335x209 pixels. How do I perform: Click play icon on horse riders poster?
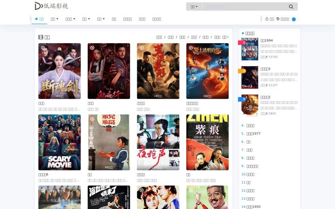43,190
